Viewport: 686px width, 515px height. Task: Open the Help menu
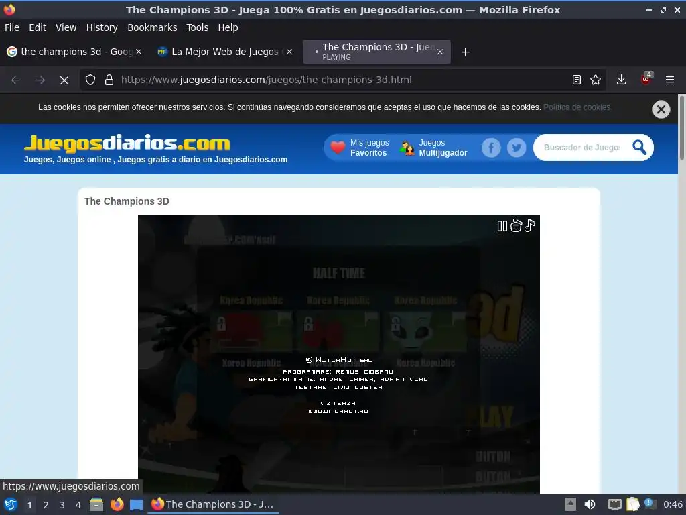coord(228,27)
